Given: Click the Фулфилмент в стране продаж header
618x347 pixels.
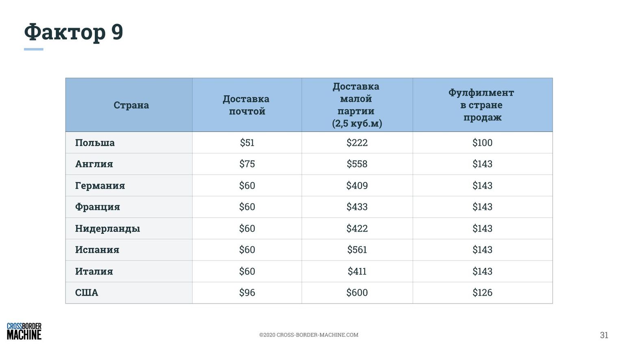Looking at the screenshot, I should click(482, 105).
